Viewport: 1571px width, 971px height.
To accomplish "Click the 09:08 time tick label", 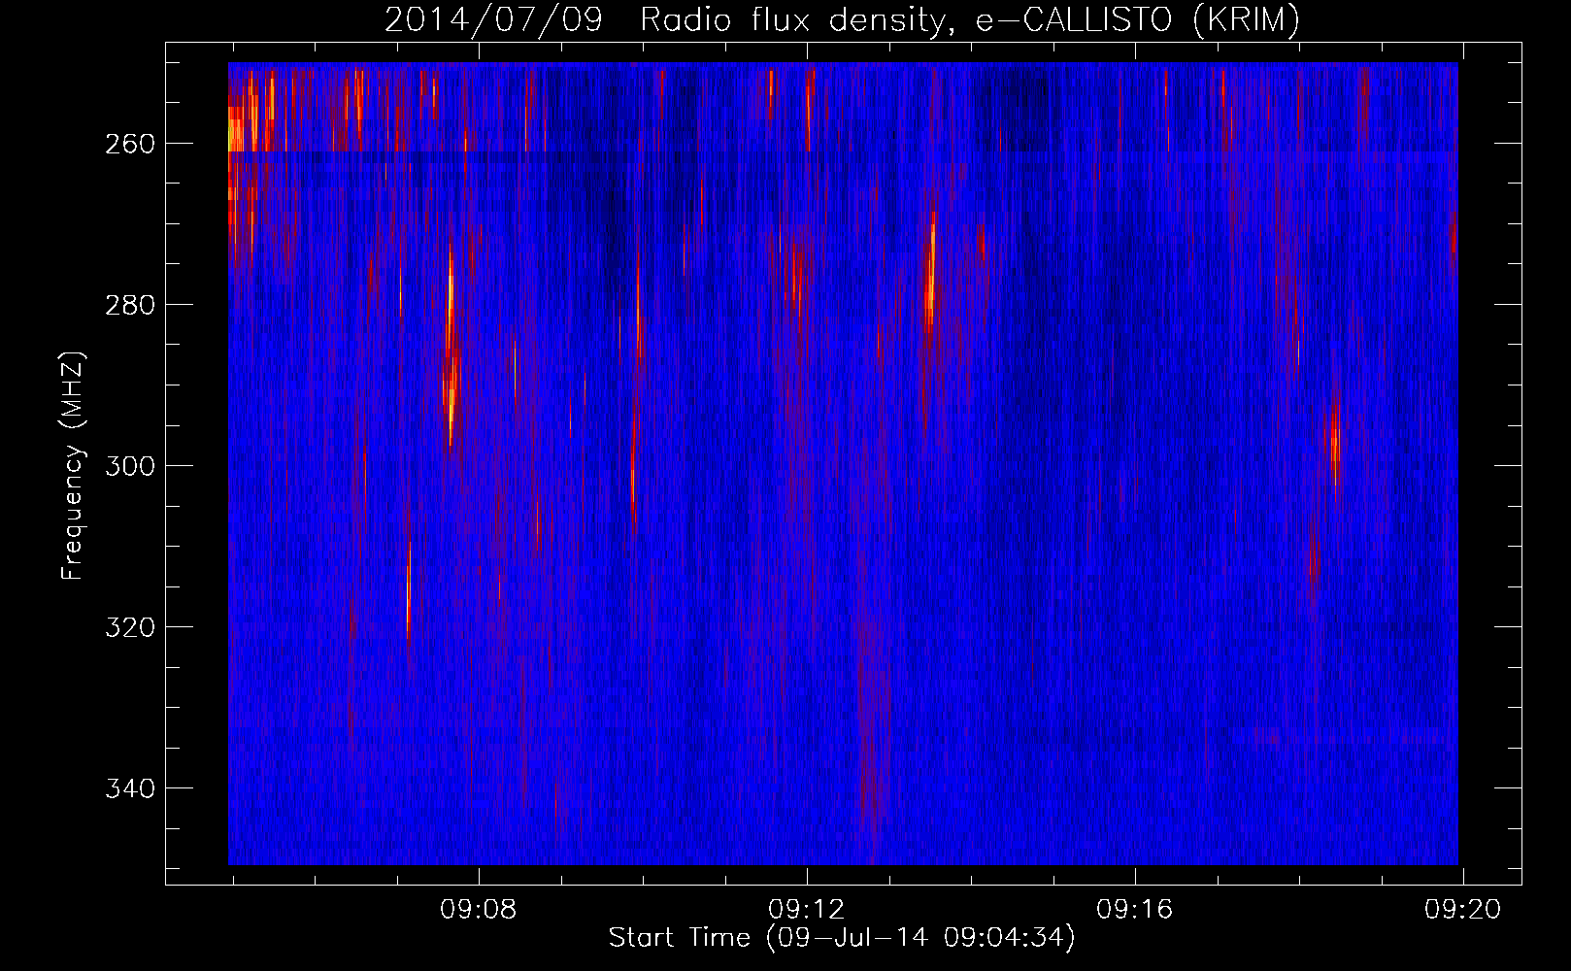I will [479, 910].
